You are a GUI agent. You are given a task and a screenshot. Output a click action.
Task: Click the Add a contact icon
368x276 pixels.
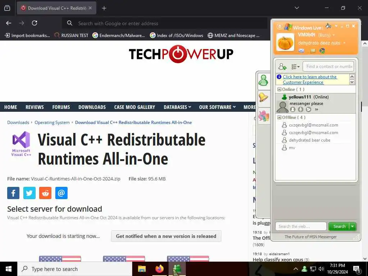tap(282, 66)
